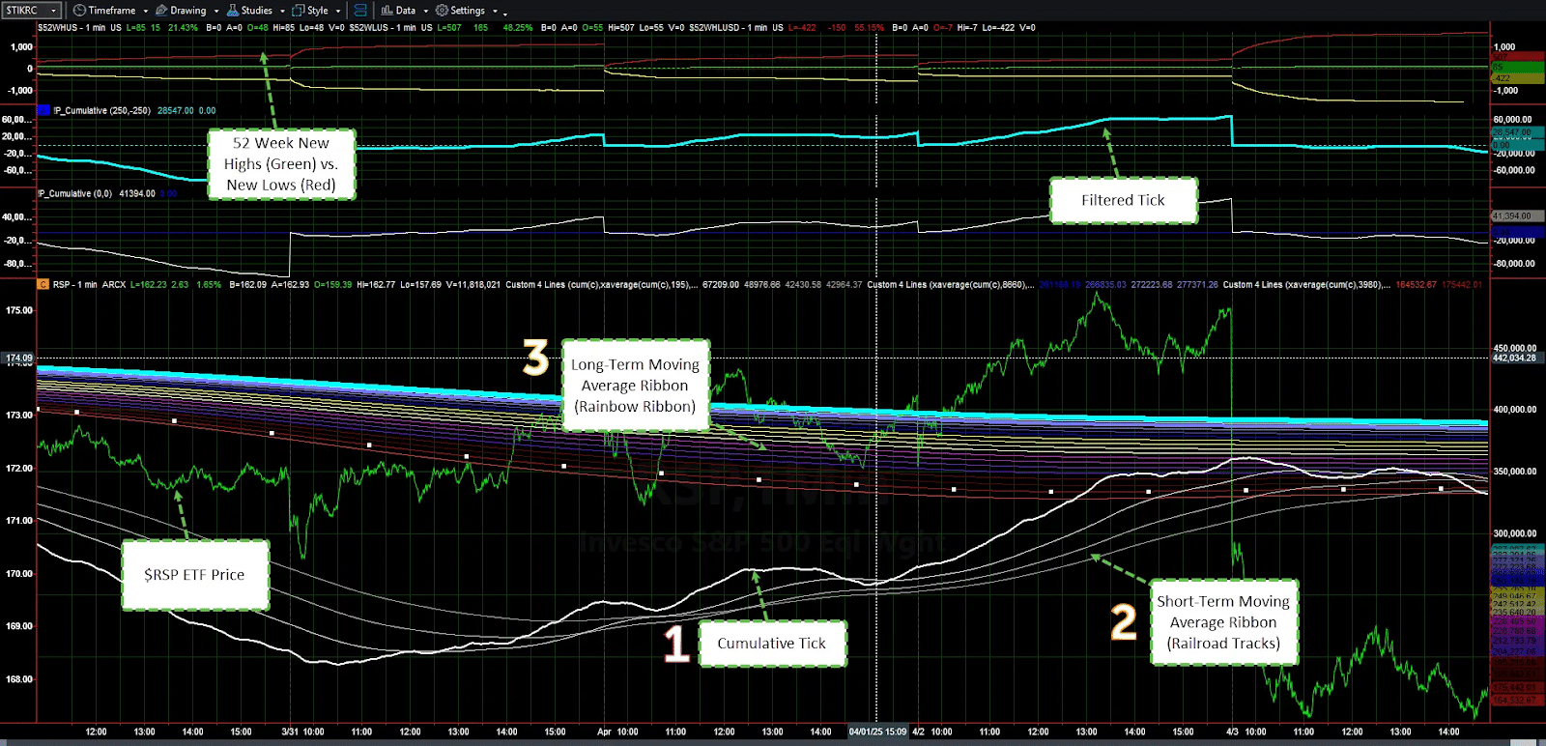Click the Studies flask icon

(233, 11)
